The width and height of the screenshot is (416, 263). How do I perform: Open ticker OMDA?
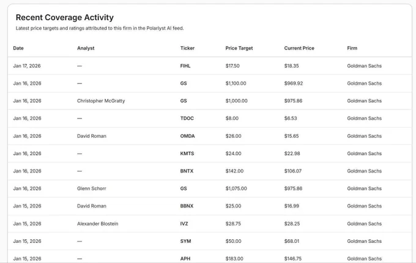pos(188,136)
